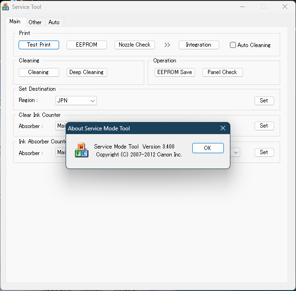Click the Service Tool title bar icon

coord(6,7)
